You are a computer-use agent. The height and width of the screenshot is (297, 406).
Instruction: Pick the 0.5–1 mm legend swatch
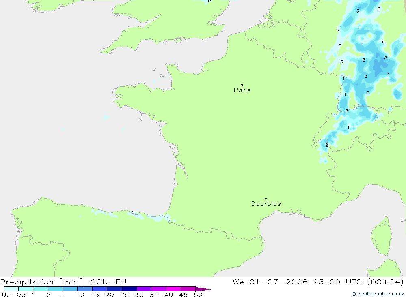(26, 289)
